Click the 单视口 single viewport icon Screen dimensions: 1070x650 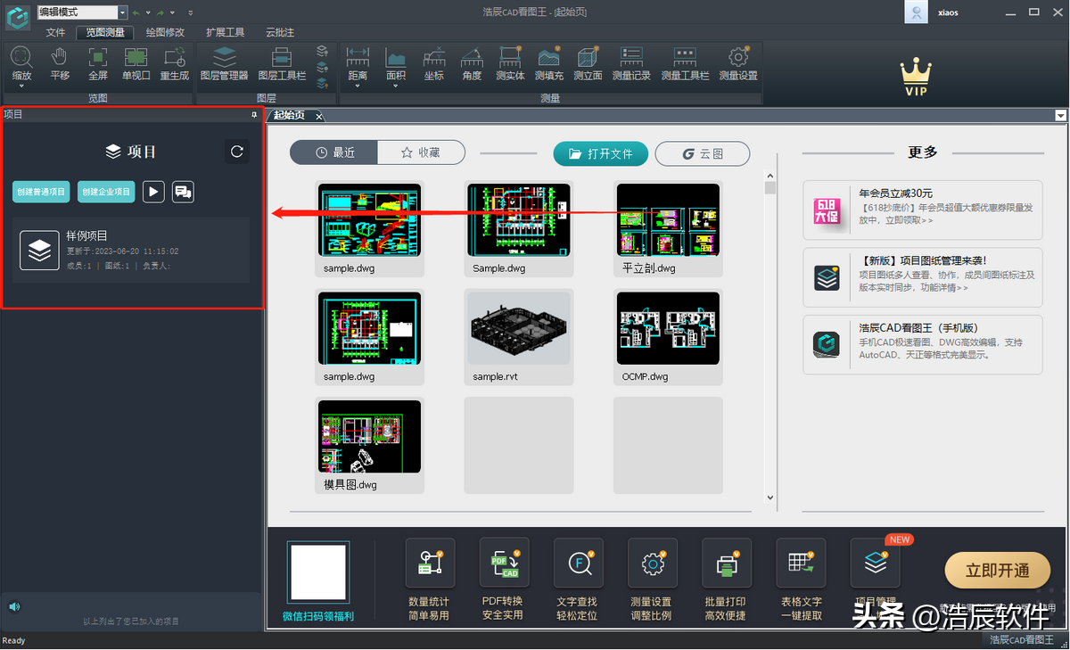(136, 64)
